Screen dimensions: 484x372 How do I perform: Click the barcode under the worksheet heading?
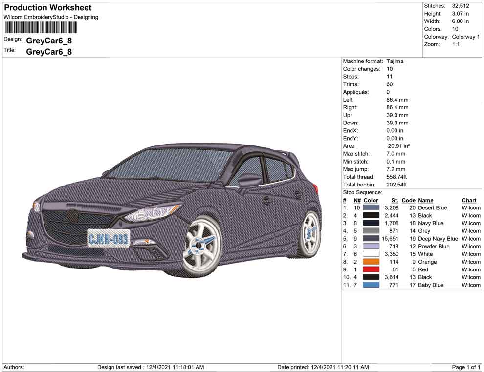[x=41, y=27]
